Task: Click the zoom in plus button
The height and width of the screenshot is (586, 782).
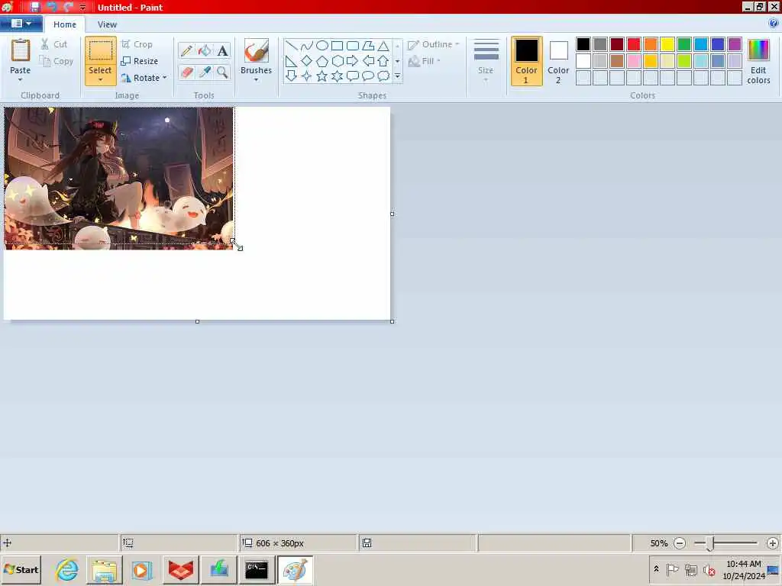Action: click(x=773, y=543)
